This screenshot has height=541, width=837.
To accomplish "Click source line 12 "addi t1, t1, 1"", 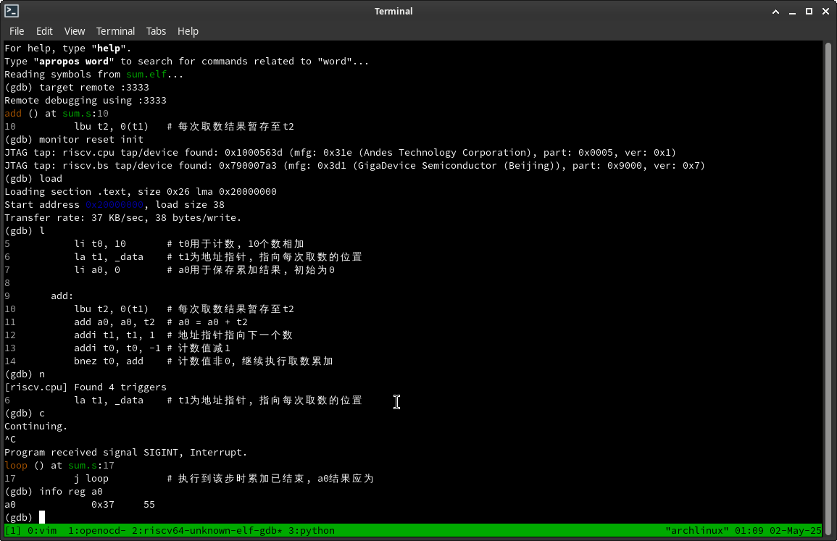I will tap(114, 335).
